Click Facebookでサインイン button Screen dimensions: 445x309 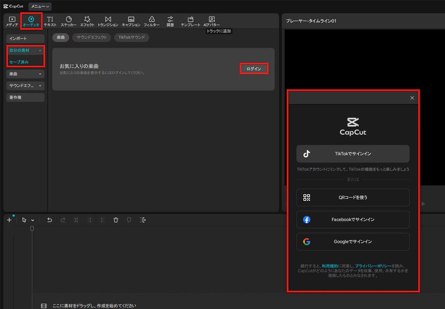point(353,220)
